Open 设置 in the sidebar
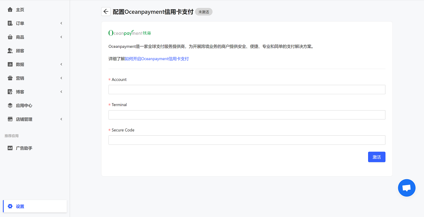The height and width of the screenshot is (217, 424). (20, 207)
